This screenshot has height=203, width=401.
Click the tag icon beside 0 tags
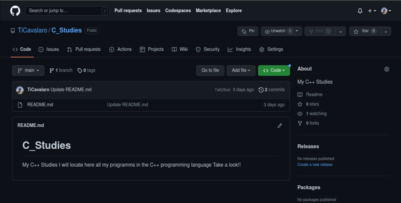click(x=80, y=71)
